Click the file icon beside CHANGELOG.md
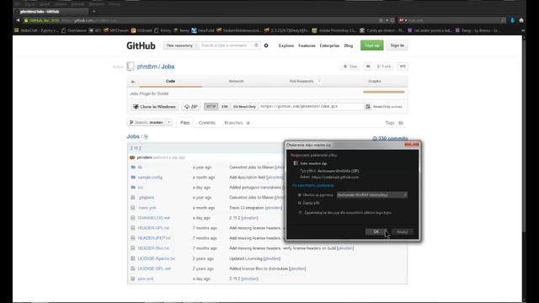The width and height of the screenshot is (539, 303). coord(133,218)
